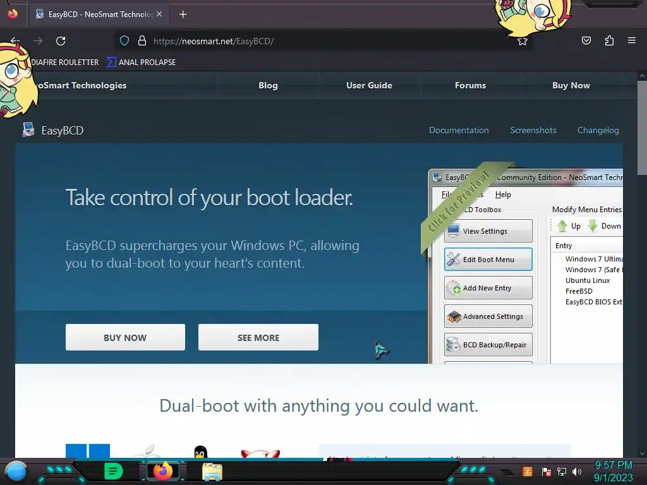Open the network tray icon
This screenshot has height=485, width=647.
562,471
